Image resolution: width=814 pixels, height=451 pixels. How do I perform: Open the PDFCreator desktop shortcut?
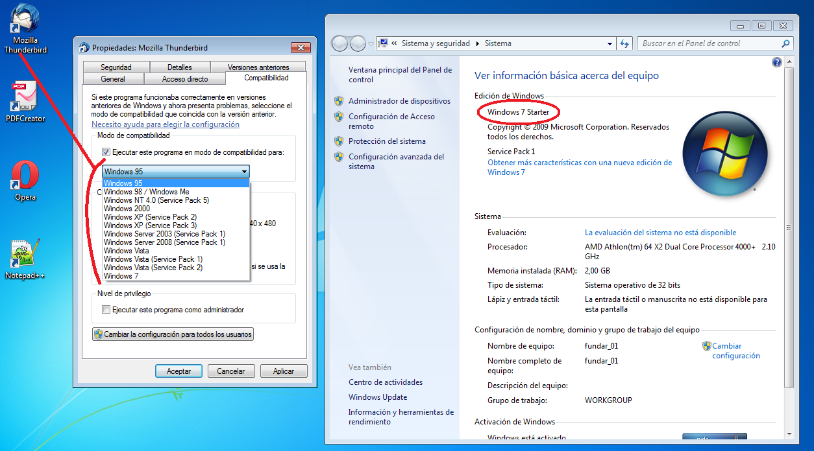coord(25,102)
